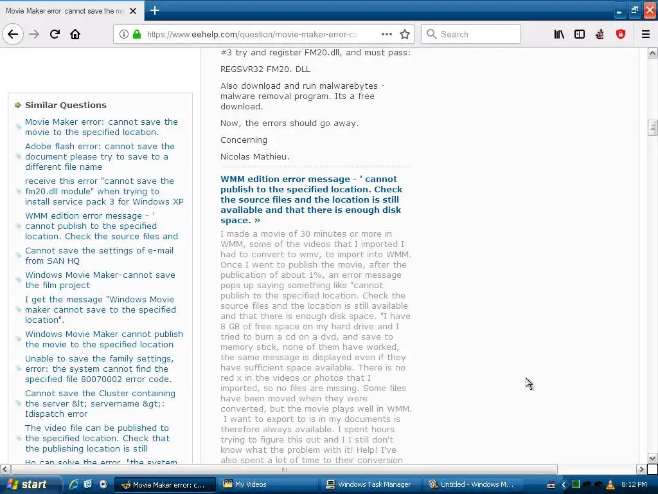Open the Library icon in toolbar
Viewport: 658px width, 494px height.
[x=559, y=34]
